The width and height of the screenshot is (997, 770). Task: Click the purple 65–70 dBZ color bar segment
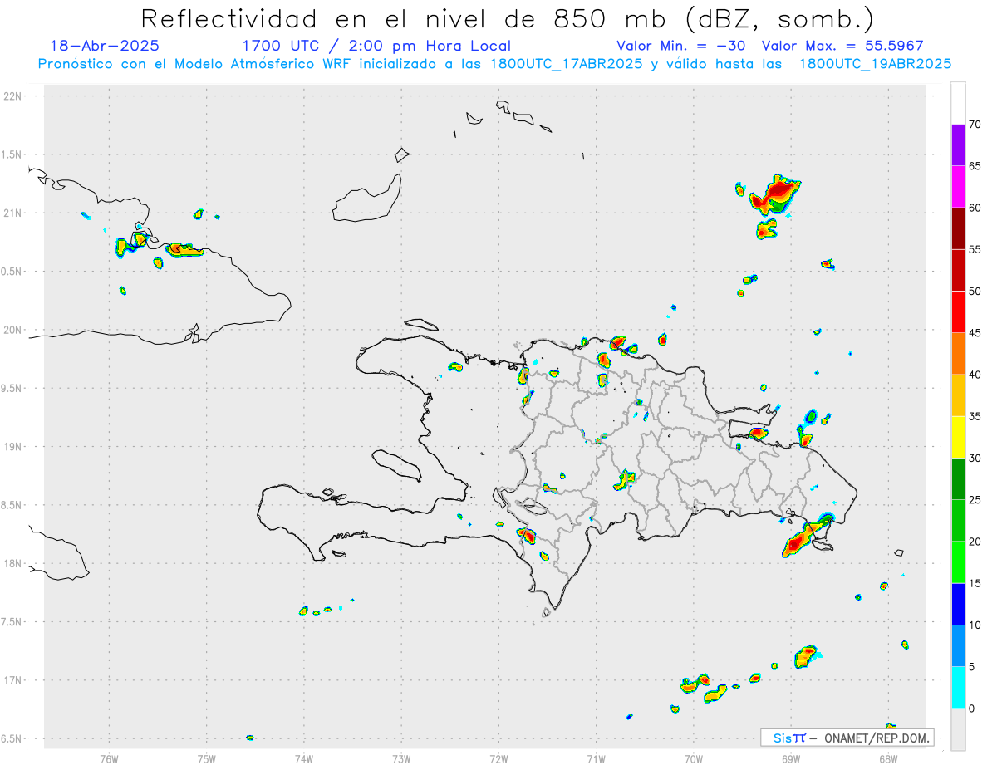(x=958, y=145)
